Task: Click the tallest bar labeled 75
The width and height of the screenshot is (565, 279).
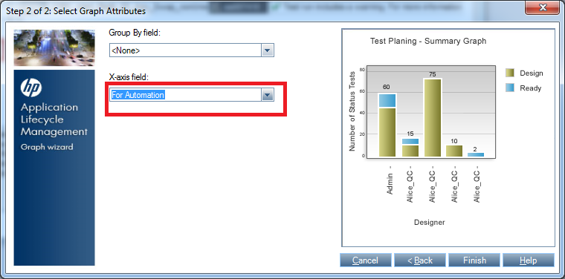Action: (x=433, y=117)
